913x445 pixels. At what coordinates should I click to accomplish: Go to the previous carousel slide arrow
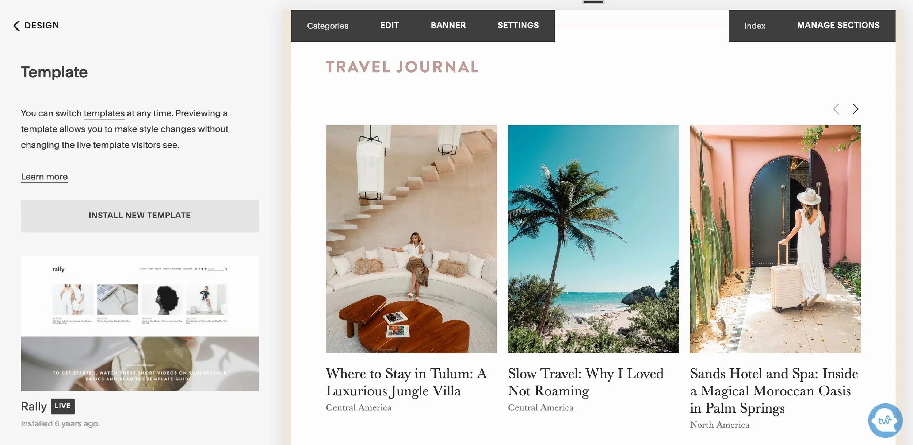click(836, 109)
